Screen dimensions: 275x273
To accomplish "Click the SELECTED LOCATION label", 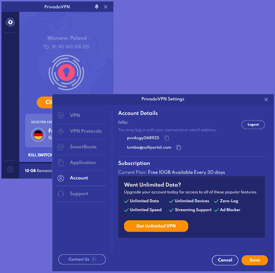I will click(x=41, y=122).
